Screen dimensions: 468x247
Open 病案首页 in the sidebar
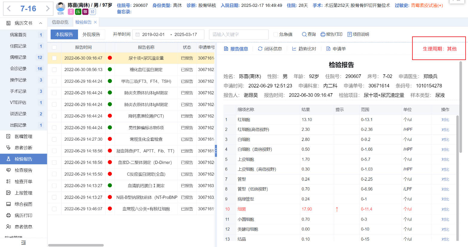(x=24, y=35)
